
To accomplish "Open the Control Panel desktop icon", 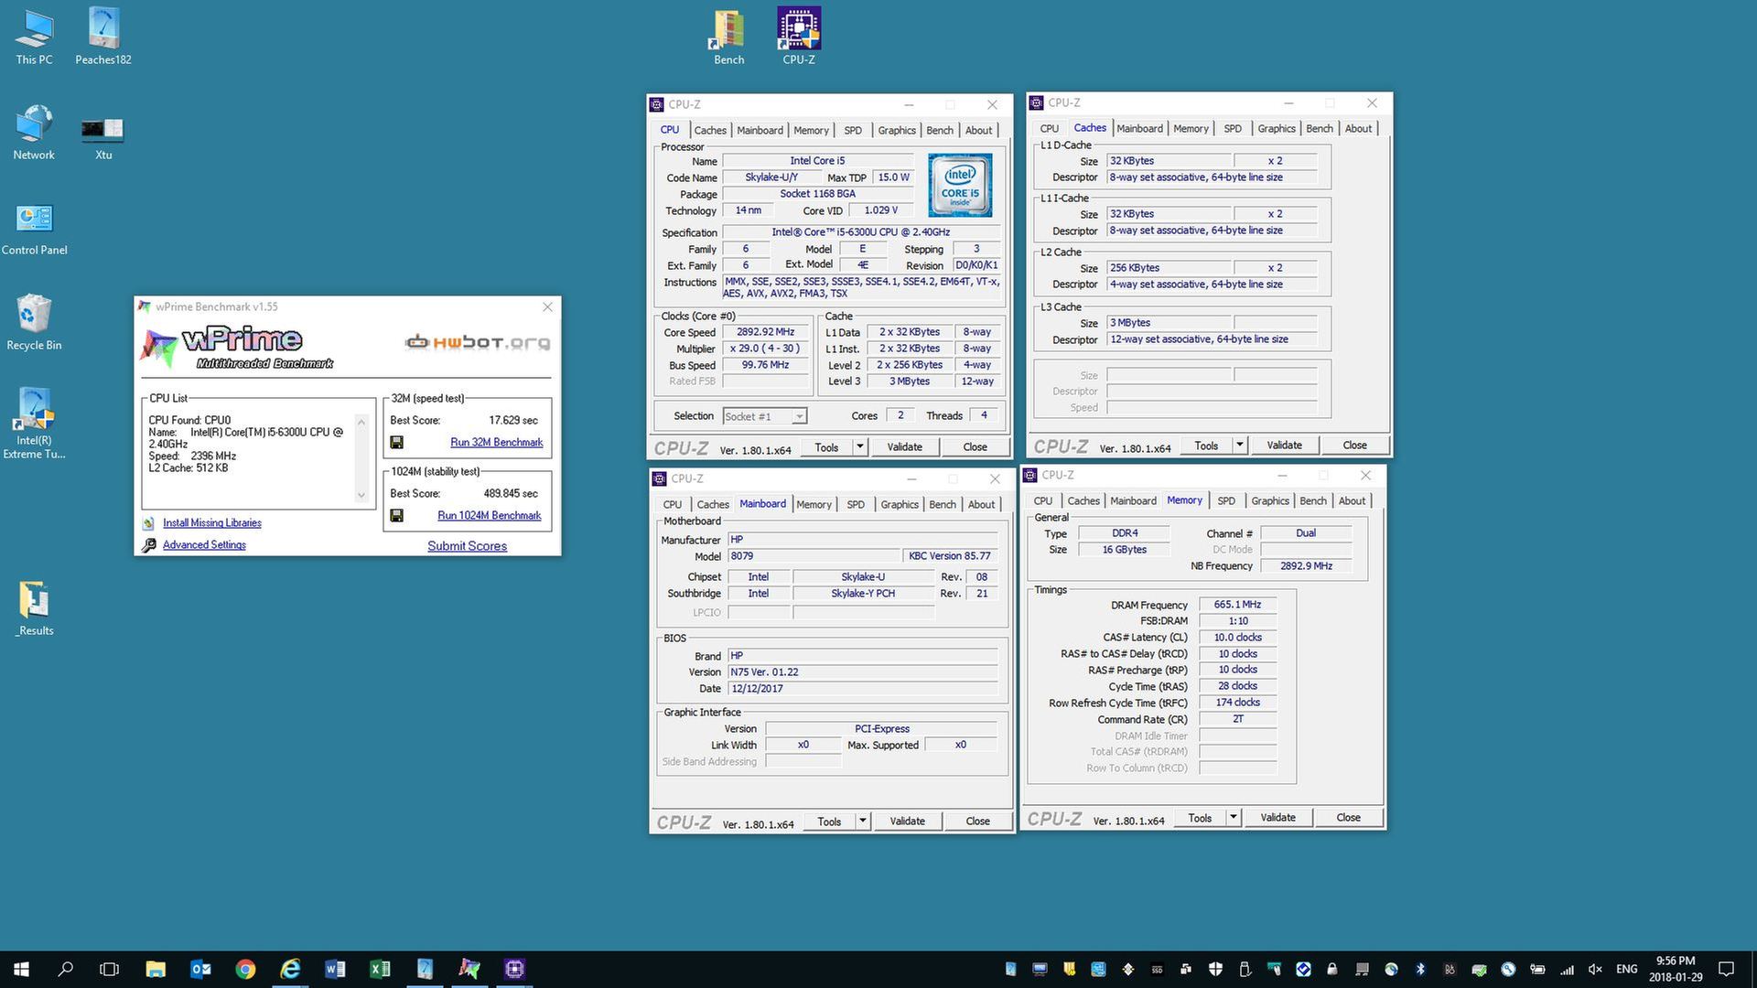I will click(34, 227).
